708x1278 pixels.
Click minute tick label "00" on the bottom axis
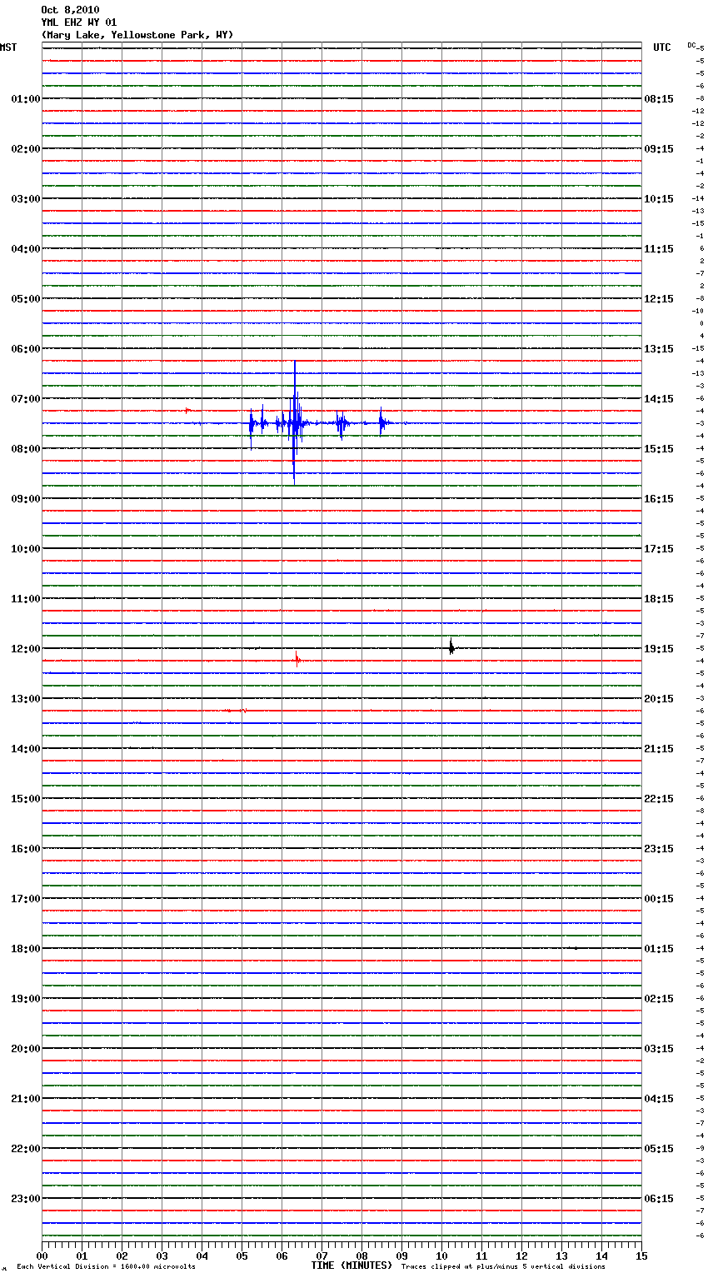pos(42,1256)
